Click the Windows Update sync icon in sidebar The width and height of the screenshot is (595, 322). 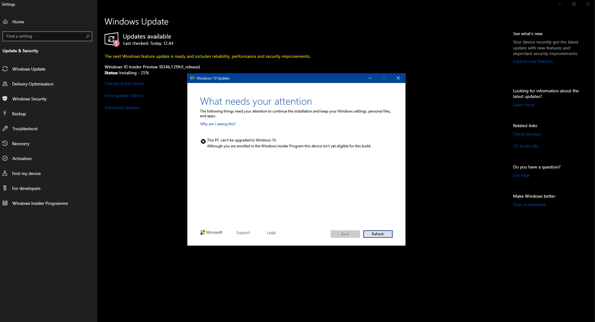click(x=5, y=69)
